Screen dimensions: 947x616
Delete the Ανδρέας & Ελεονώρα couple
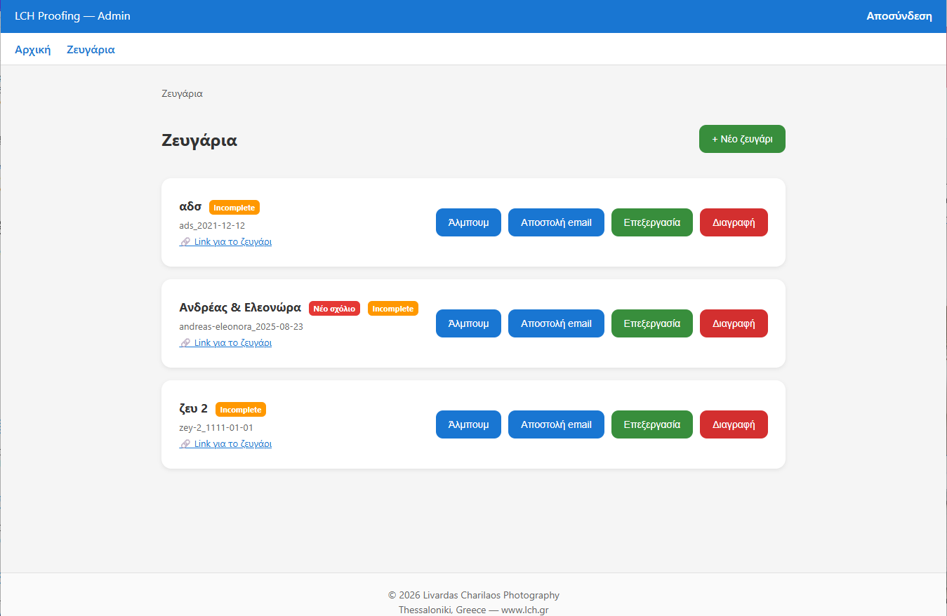click(734, 323)
